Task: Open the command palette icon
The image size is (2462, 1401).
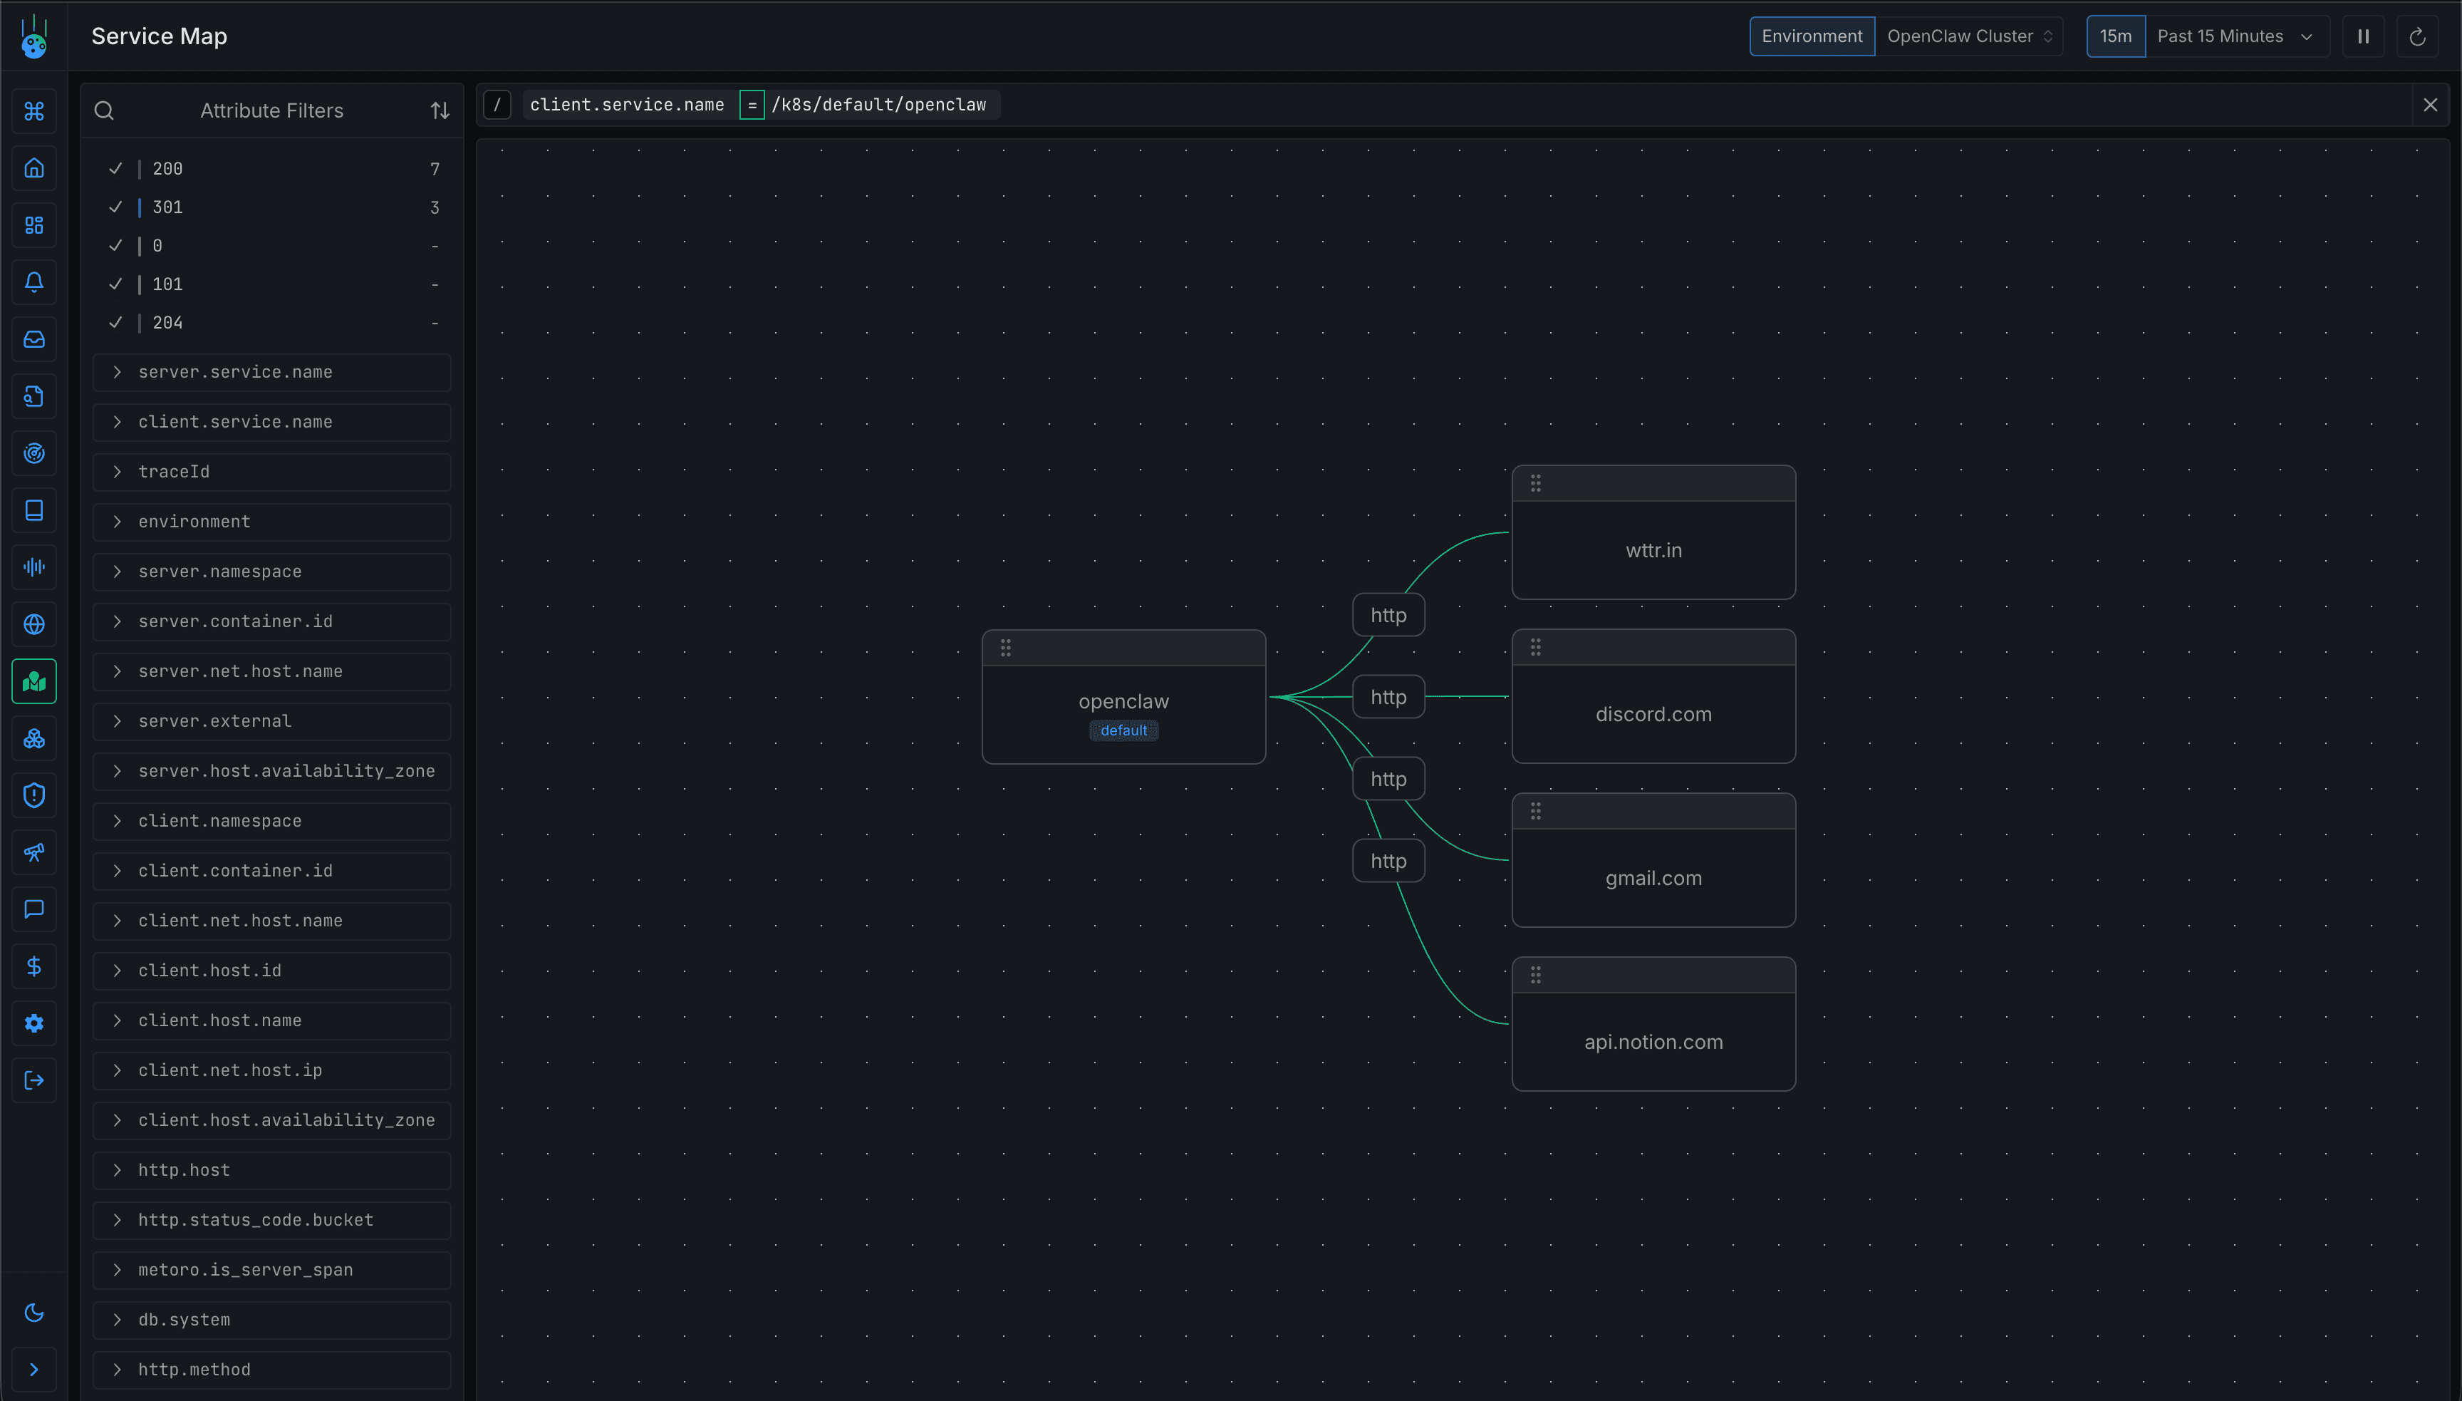Action: (35, 110)
